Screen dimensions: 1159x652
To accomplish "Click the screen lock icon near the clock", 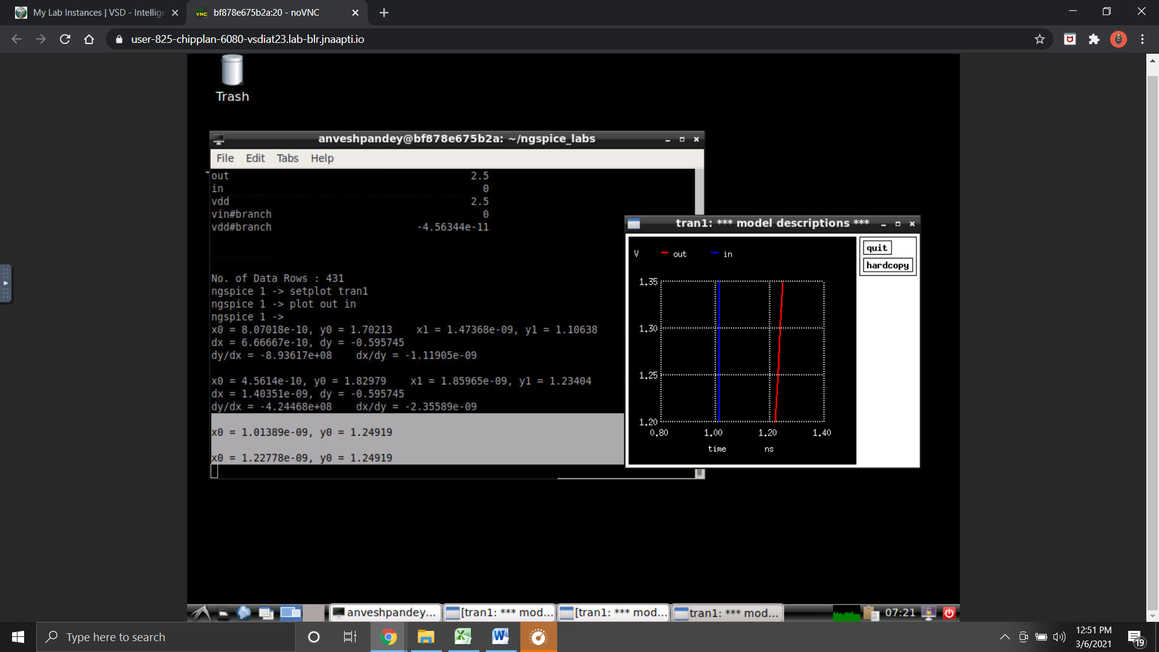I will [x=928, y=612].
